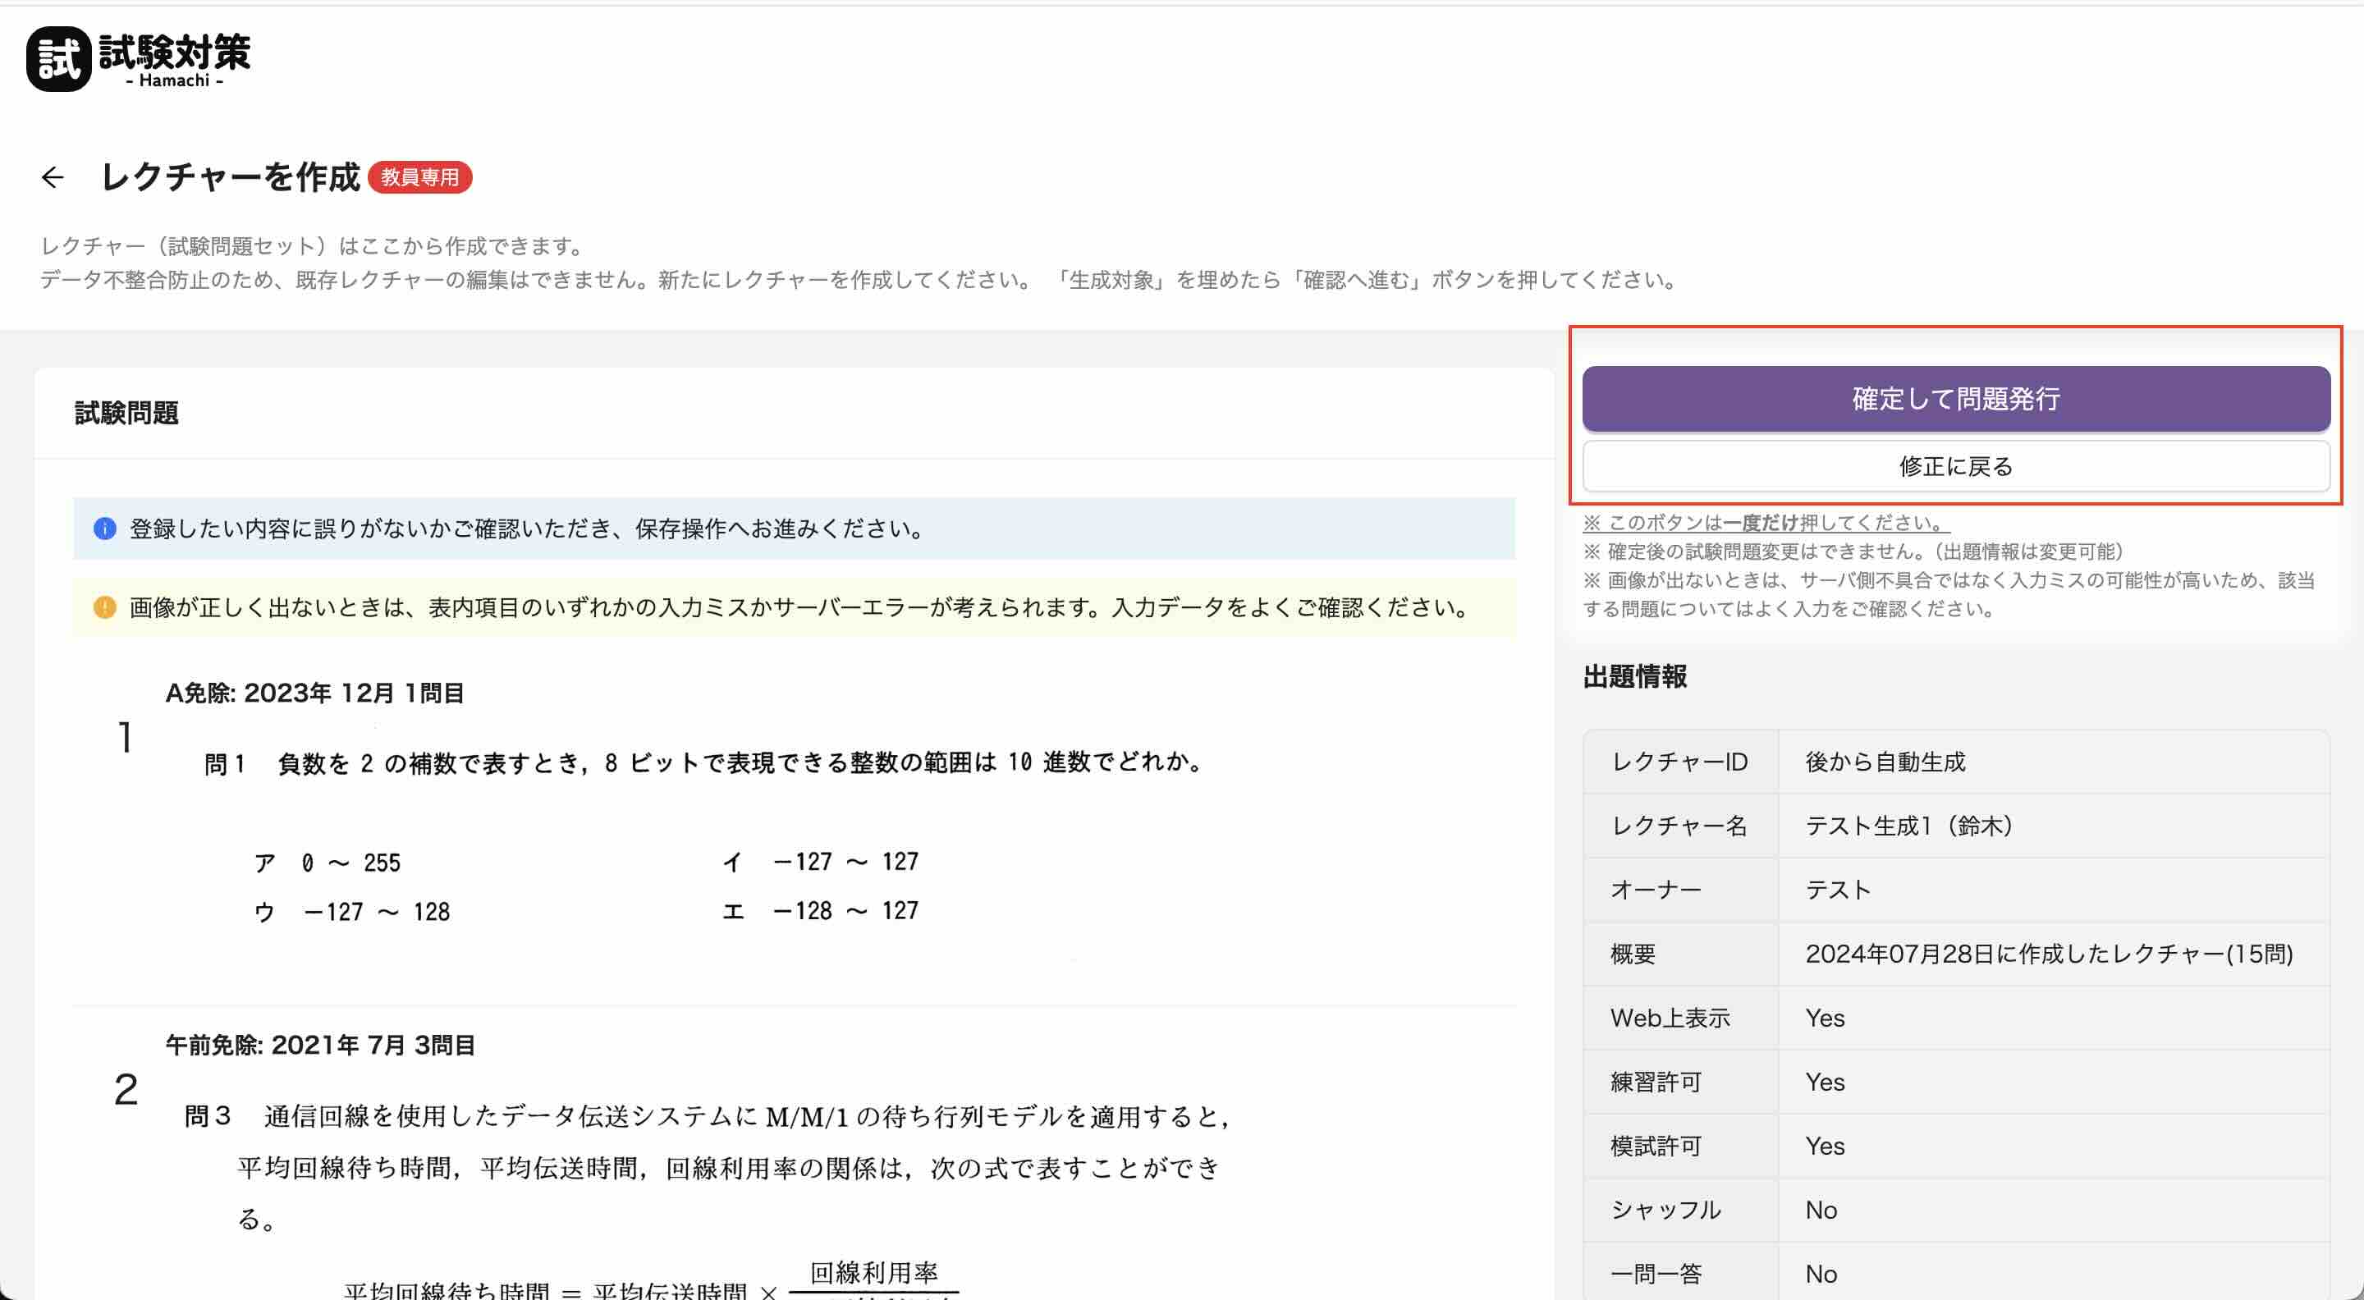
Task: Click the 午前免除: 2021年 7月 3問目 heading
Action: click(320, 1045)
